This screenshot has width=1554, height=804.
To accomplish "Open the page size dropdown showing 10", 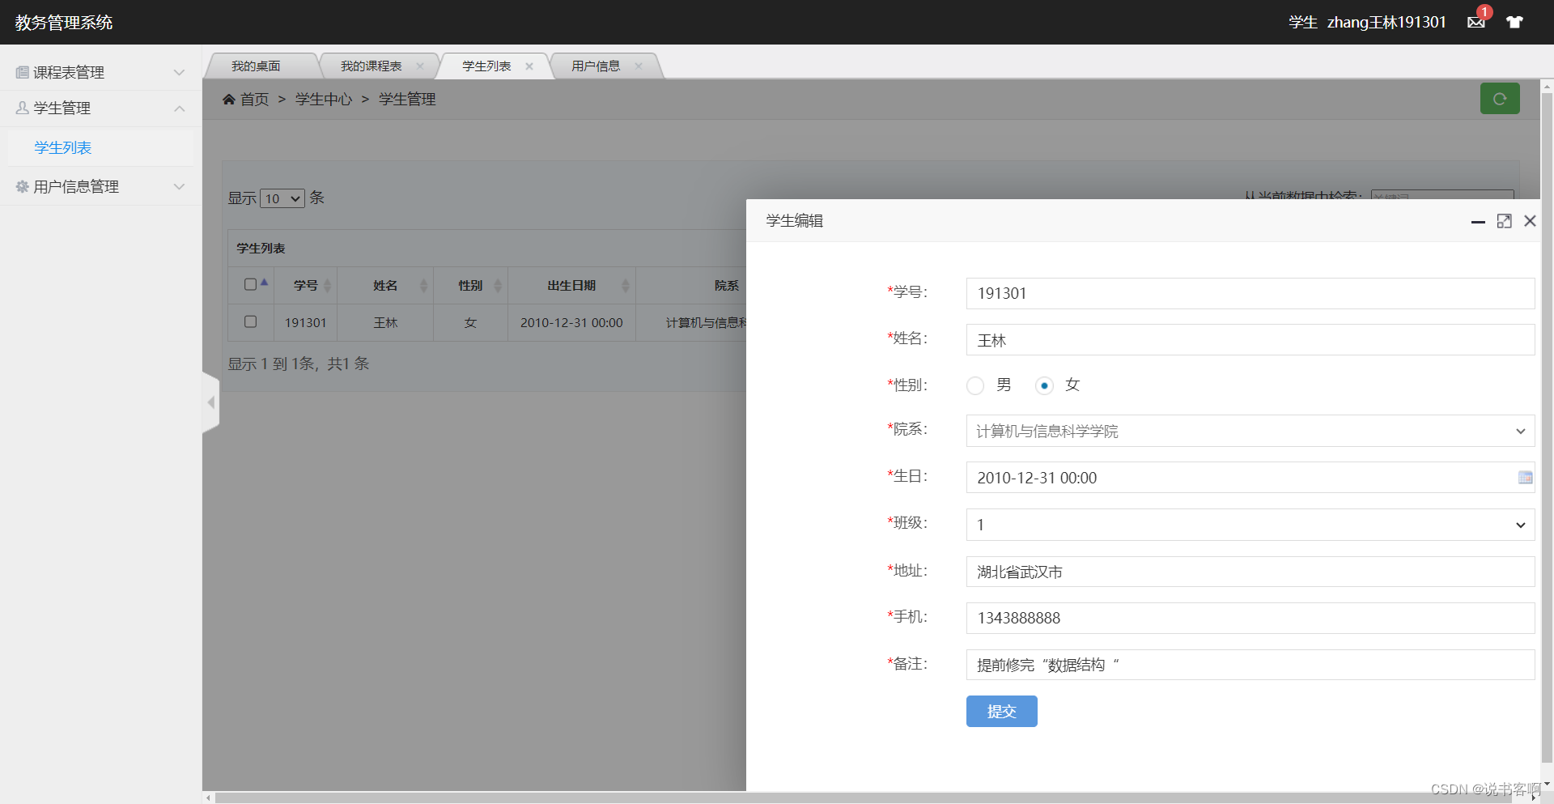I will tap(282, 198).
